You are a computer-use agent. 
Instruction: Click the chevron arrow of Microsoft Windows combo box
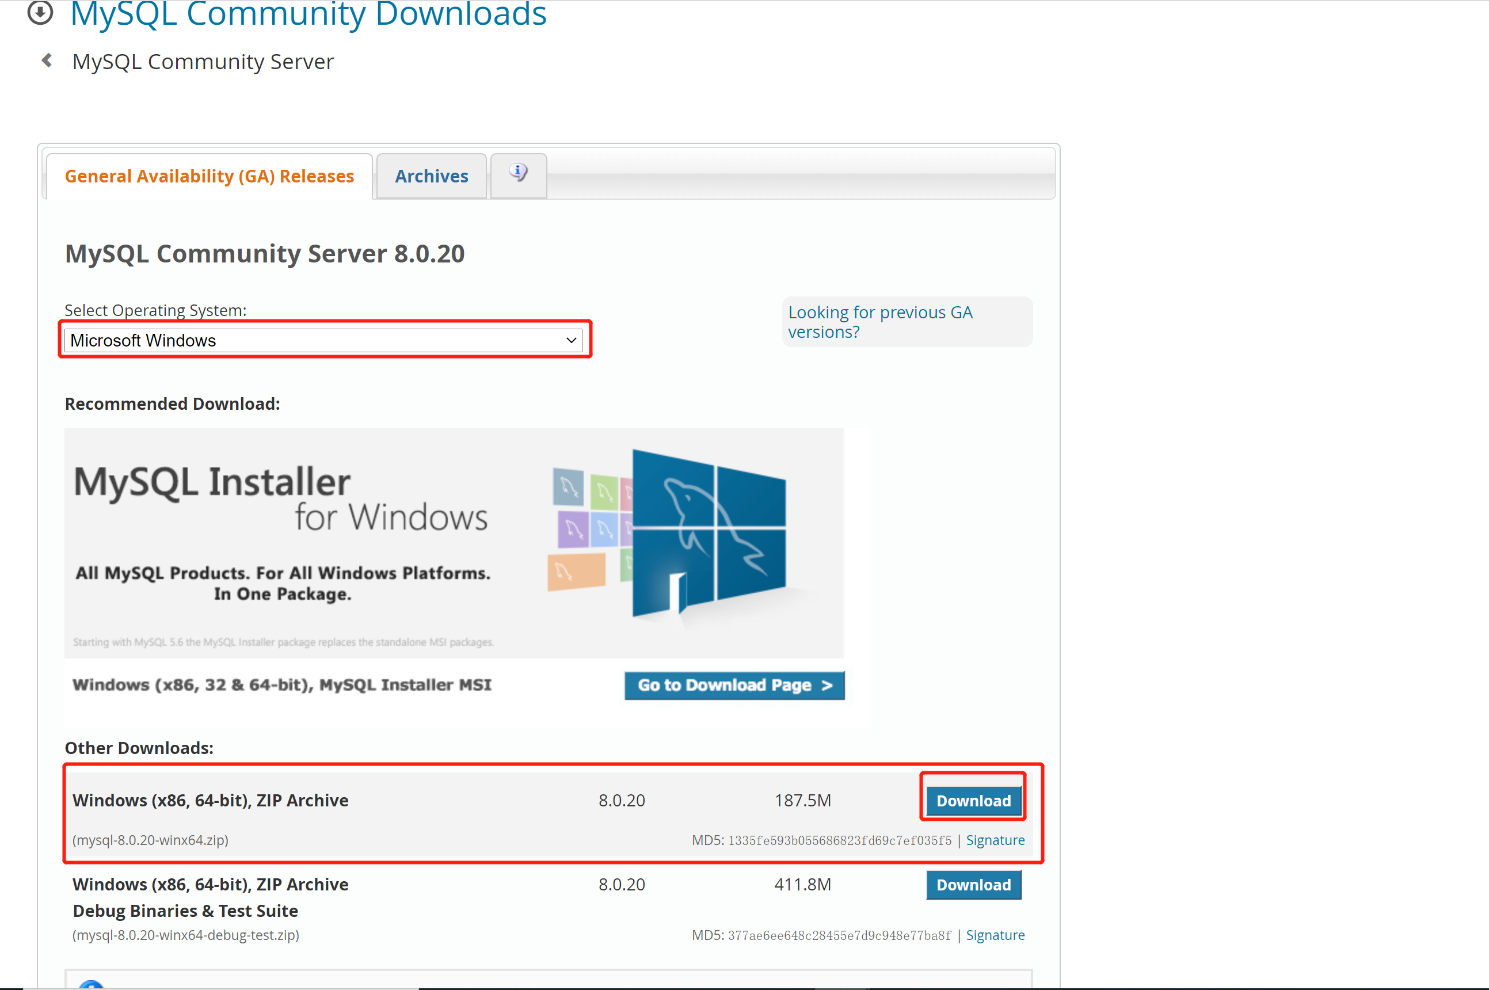[x=571, y=340]
